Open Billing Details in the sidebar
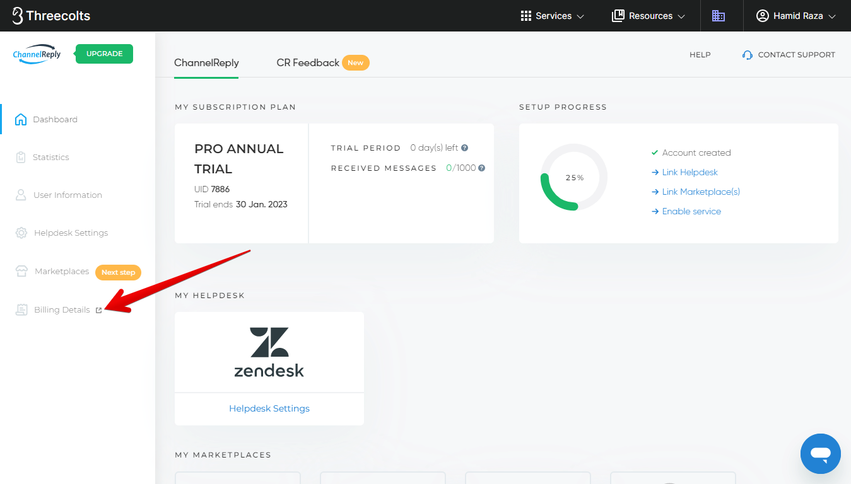Viewport: 851px width, 484px height. click(x=62, y=310)
